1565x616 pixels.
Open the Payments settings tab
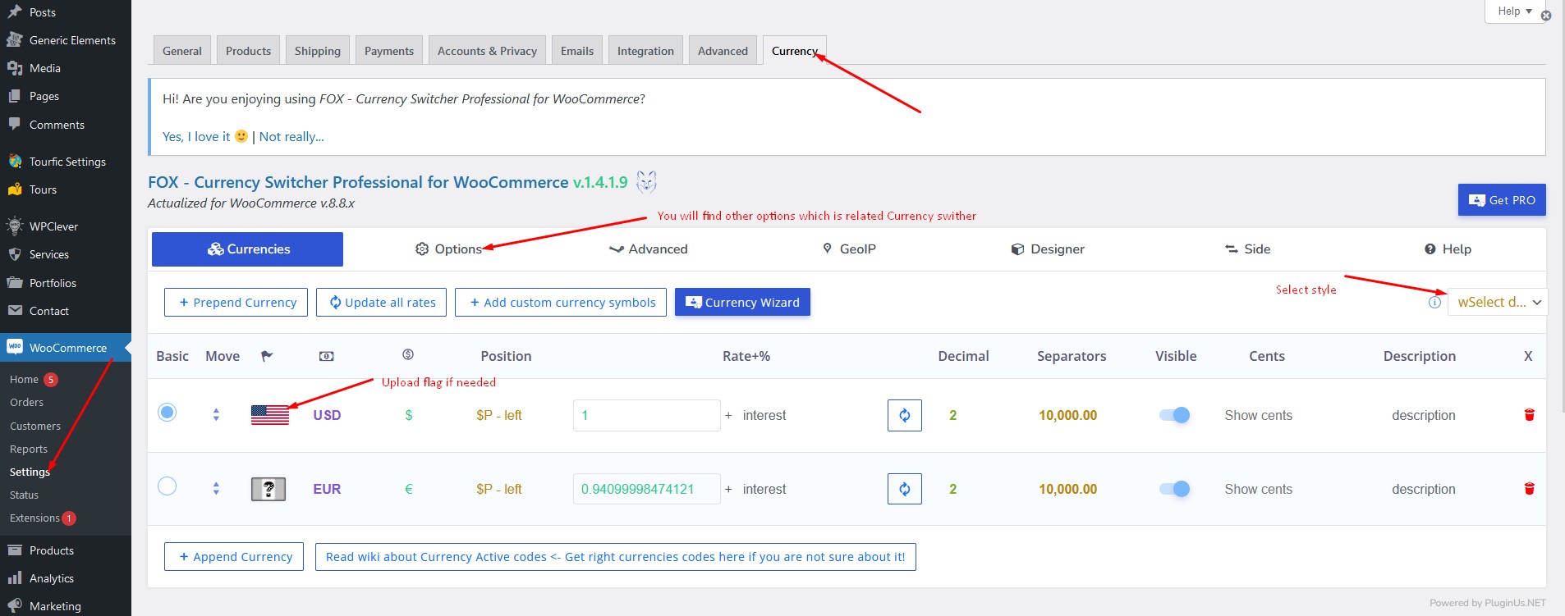pyautogui.click(x=389, y=50)
